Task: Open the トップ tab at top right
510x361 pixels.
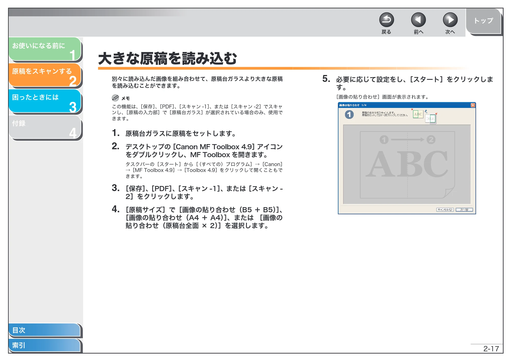Action: coord(483,21)
